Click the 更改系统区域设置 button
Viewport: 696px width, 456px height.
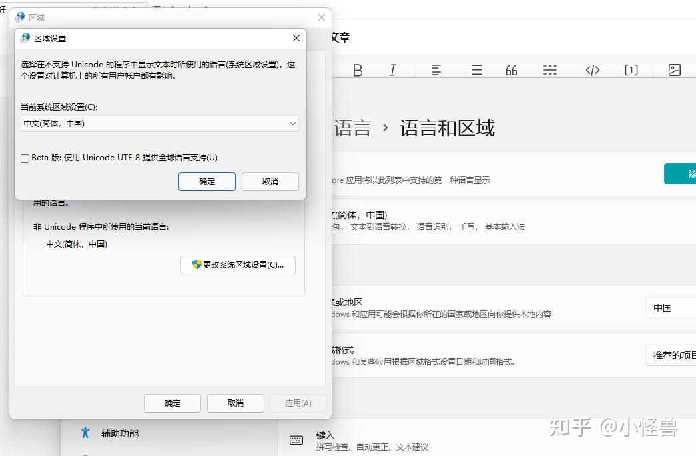[238, 265]
